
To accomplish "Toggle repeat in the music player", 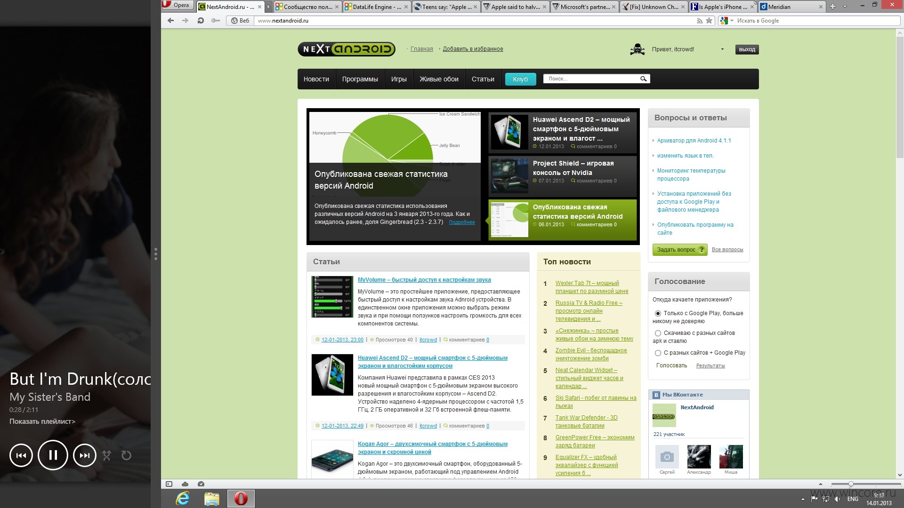I will click(x=126, y=455).
